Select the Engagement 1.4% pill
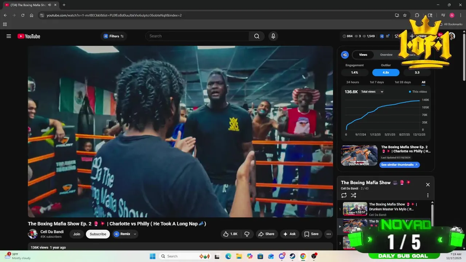This screenshot has height=262, width=466. [x=355, y=72]
